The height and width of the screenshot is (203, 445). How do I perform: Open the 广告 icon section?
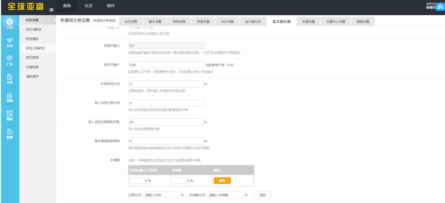pos(10,61)
